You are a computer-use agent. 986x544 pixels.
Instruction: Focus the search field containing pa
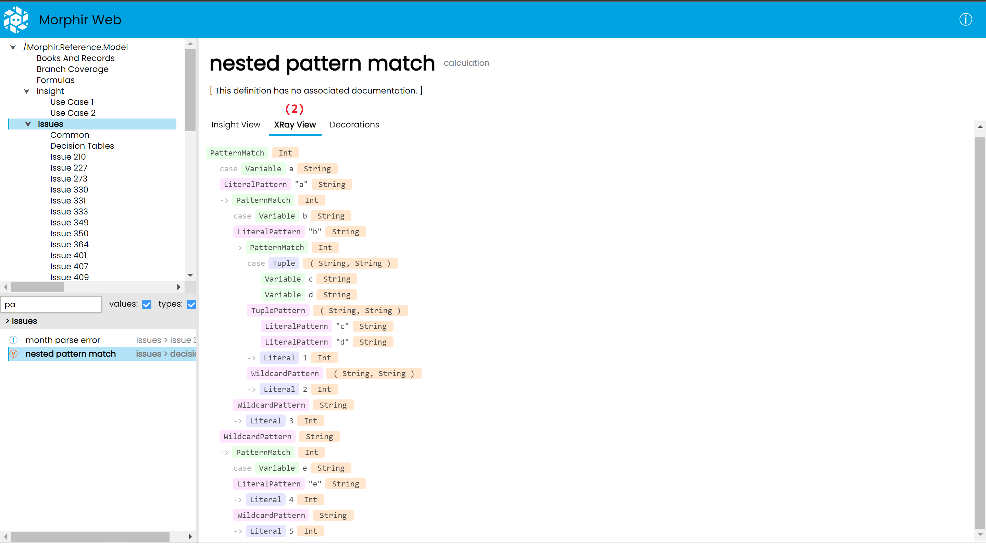(x=51, y=305)
